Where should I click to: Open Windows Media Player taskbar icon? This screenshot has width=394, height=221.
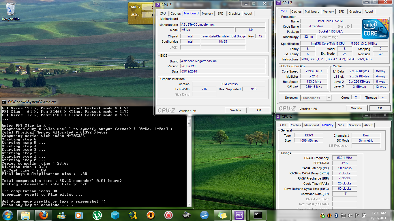(x=79, y=215)
